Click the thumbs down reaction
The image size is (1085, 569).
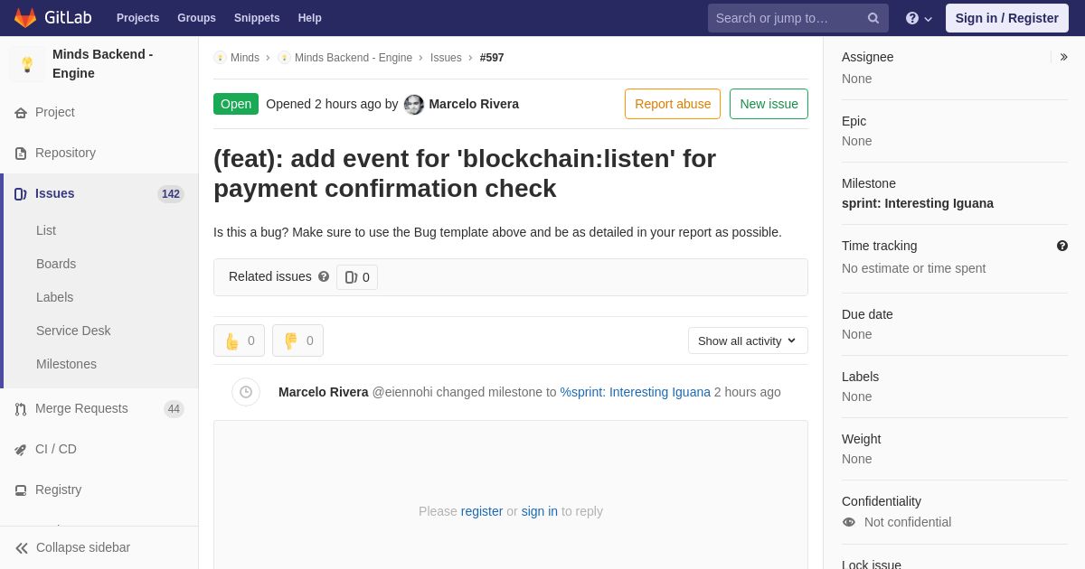tap(297, 340)
